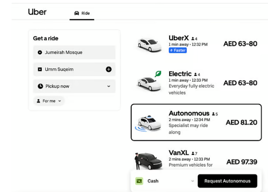Click the UberX seat capacity icon

193,39
